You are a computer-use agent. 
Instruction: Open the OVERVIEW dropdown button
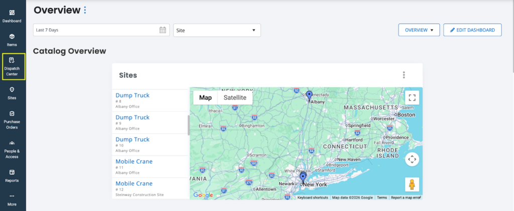419,30
